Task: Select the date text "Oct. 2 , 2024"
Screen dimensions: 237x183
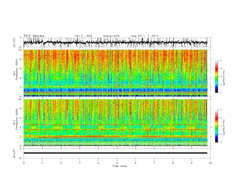Action: tap(83, 36)
